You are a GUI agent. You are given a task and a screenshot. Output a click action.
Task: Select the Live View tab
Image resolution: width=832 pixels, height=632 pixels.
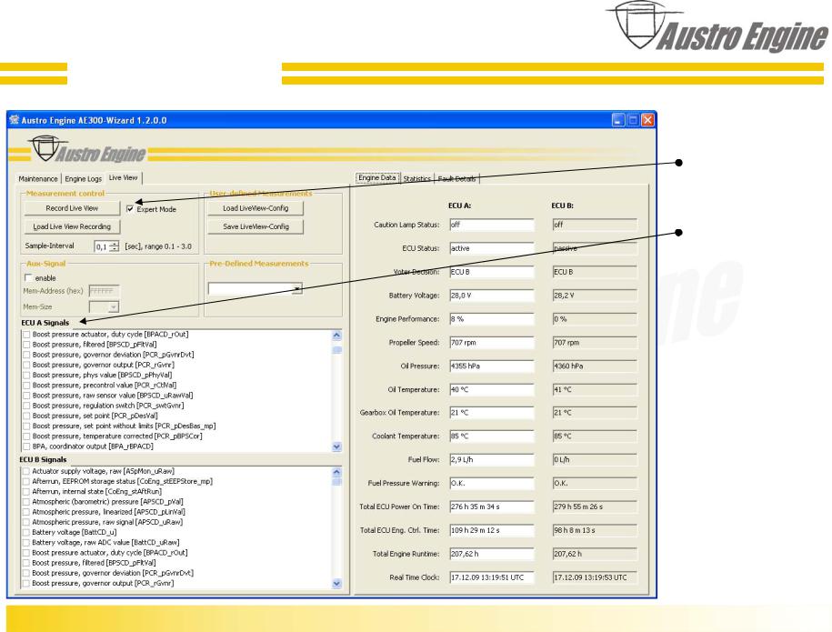[x=123, y=177]
